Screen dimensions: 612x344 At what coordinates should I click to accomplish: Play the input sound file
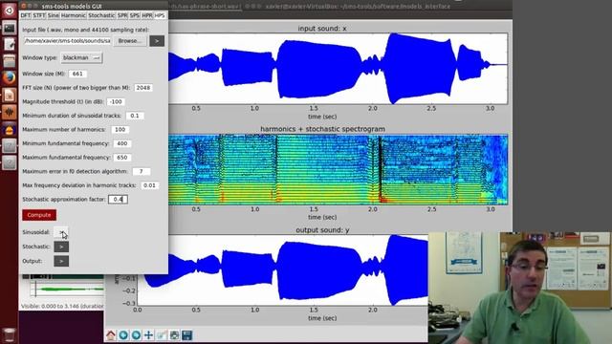[157, 41]
